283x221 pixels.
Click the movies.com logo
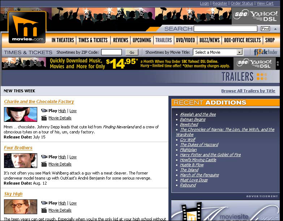point(27,27)
